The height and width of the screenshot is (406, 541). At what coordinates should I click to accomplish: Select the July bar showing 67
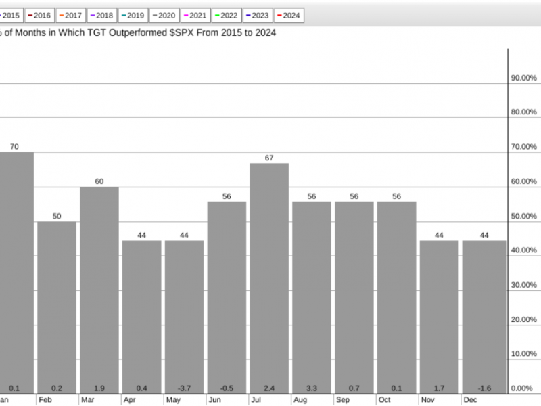tap(269, 278)
